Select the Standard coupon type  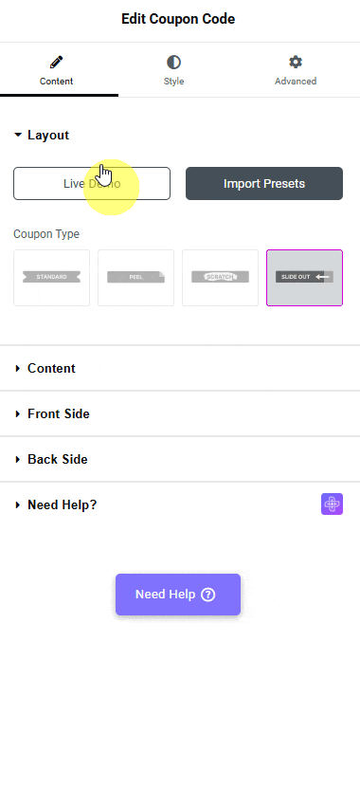[52, 278]
